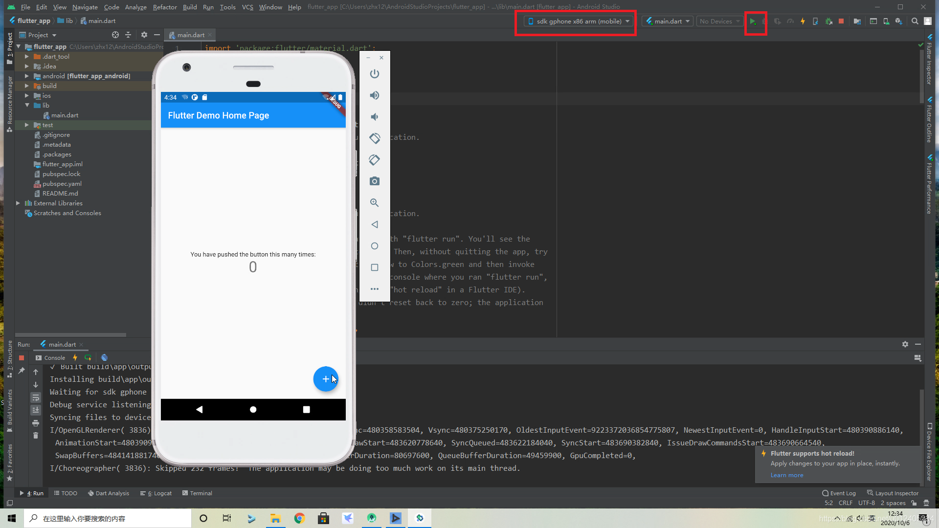The image size is (939, 528).
Task: Click the emulator volume down button
Action: click(x=375, y=117)
